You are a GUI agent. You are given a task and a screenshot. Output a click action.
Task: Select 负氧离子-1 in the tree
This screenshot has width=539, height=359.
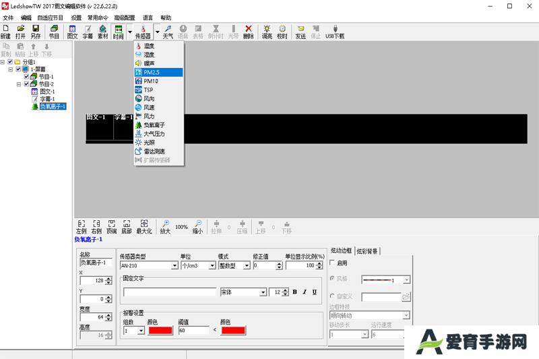[53, 106]
